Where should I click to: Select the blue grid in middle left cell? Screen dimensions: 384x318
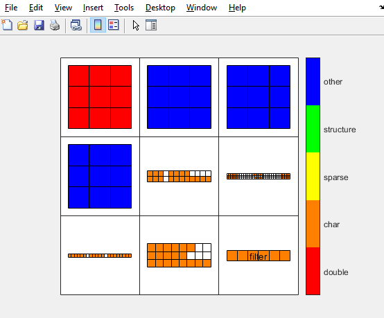[x=100, y=176]
